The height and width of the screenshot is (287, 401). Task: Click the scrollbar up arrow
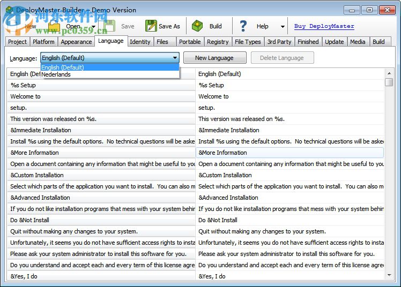tap(389, 73)
